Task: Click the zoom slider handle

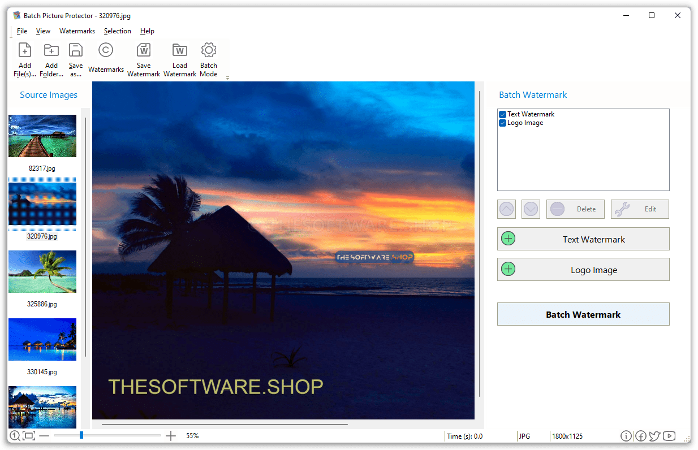Action: 81,435
